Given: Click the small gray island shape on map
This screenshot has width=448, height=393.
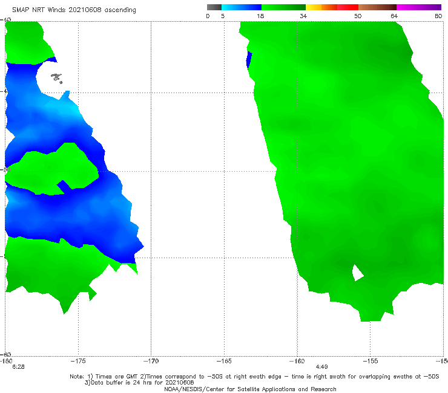Looking at the screenshot, I should point(56,78).
